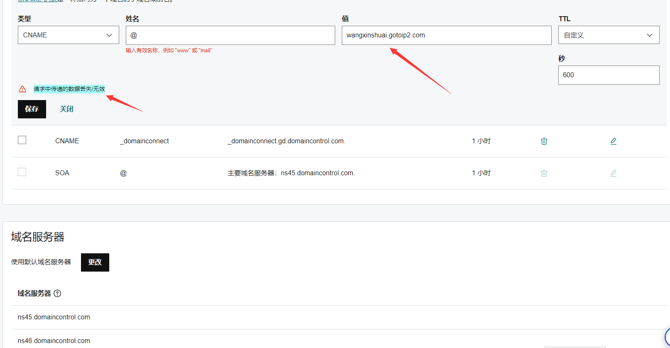Edit the _domainconnect CNAME record
The width and height of the screenshot is (670, 348).
[x=613, y=141]
